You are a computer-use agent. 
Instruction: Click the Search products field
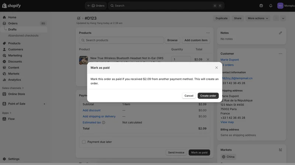121,40
